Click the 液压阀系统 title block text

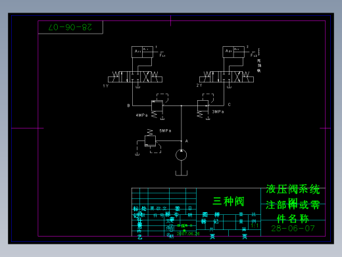(x=293, y=189)
